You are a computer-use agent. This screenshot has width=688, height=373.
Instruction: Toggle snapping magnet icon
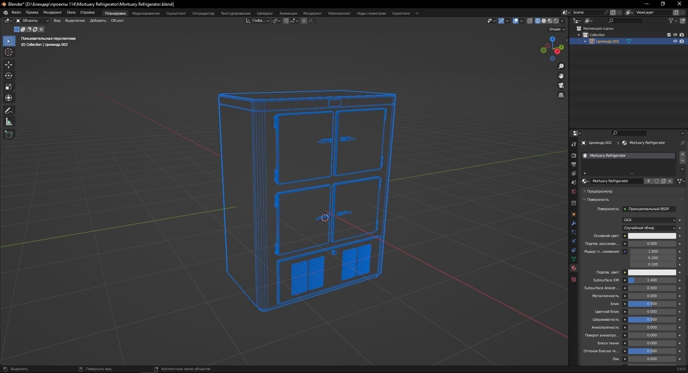286,21
